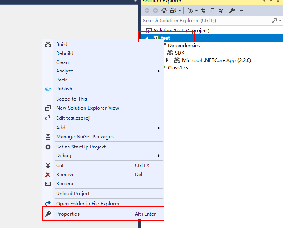This screenshot has height=228, width=283.
Task: Click the SDK node in the tree
Action: coord(180,53)
